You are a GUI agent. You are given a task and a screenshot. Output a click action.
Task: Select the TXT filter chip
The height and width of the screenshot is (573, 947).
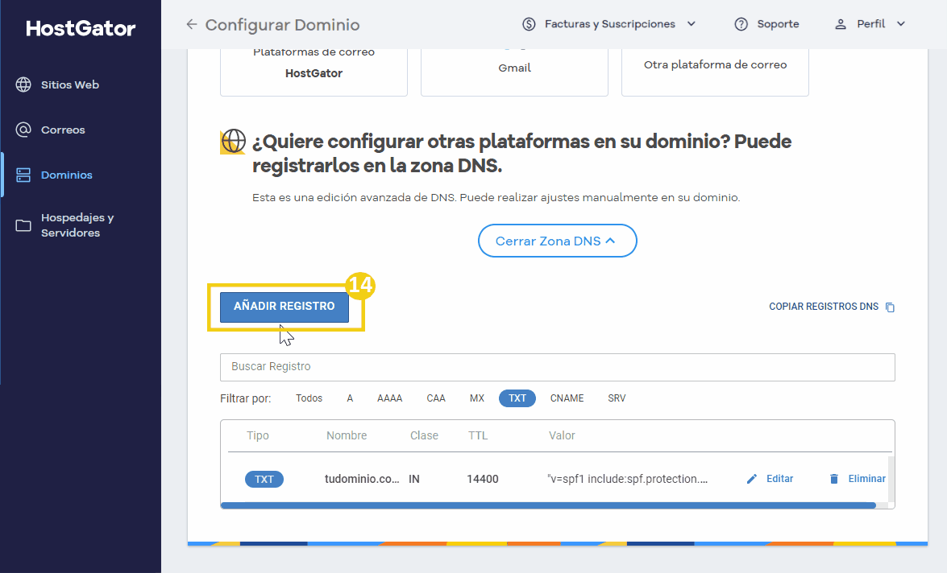coord(517,398)
